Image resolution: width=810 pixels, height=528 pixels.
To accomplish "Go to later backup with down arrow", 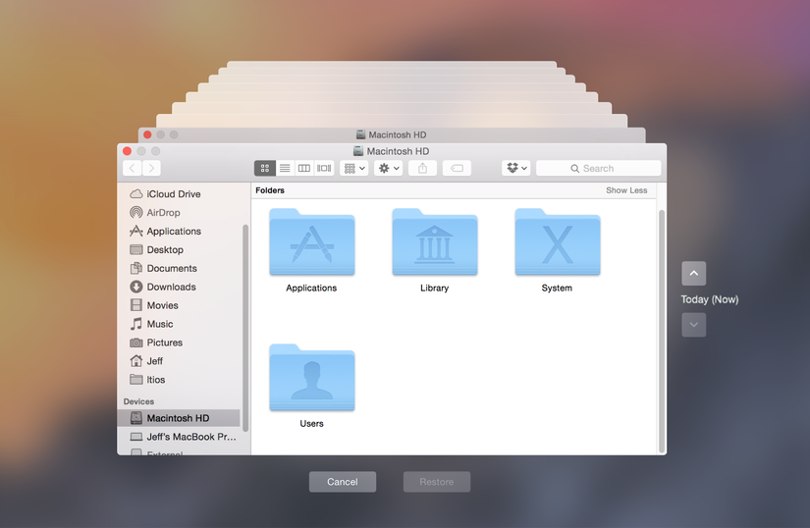I will coord(694,325).
